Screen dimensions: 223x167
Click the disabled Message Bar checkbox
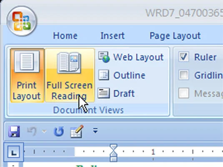click(183, 93)
